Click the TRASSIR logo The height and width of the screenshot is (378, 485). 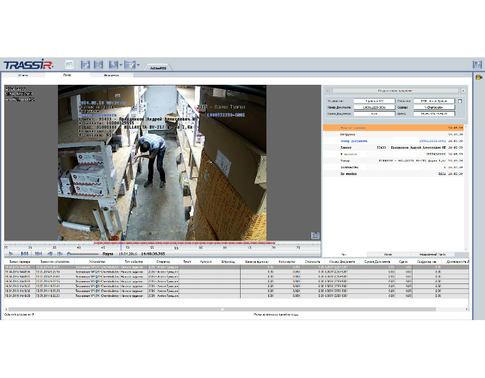coord(28,65)
